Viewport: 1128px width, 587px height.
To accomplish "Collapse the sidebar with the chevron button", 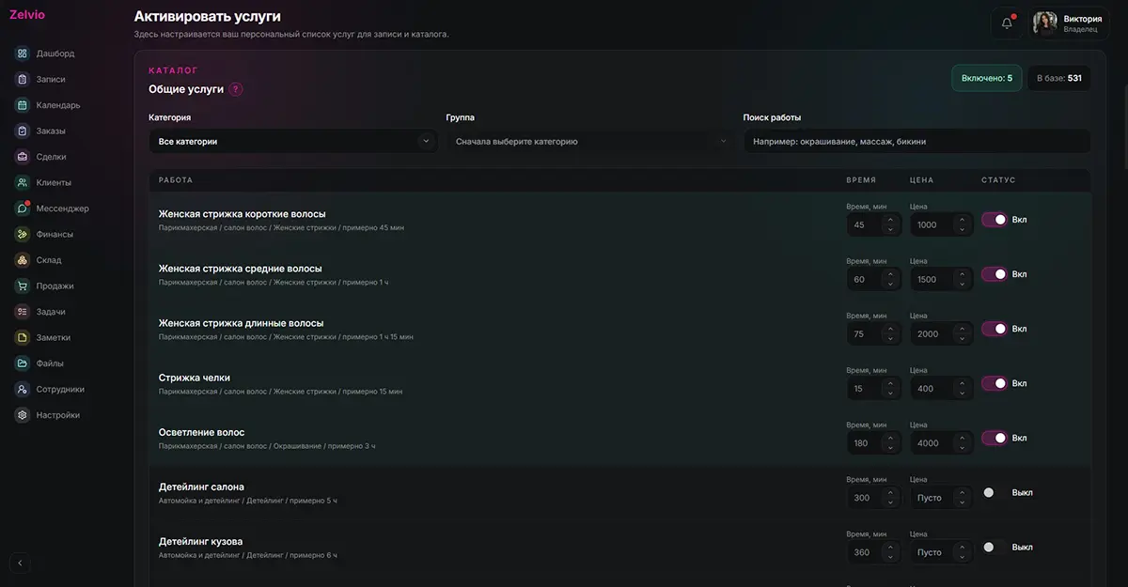I will pos(21,564).
